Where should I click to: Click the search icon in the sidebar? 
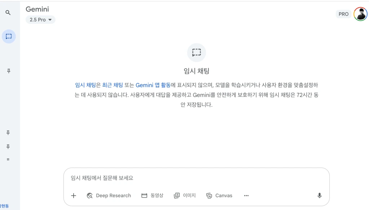pyautogui.click(x=8, y=13)
